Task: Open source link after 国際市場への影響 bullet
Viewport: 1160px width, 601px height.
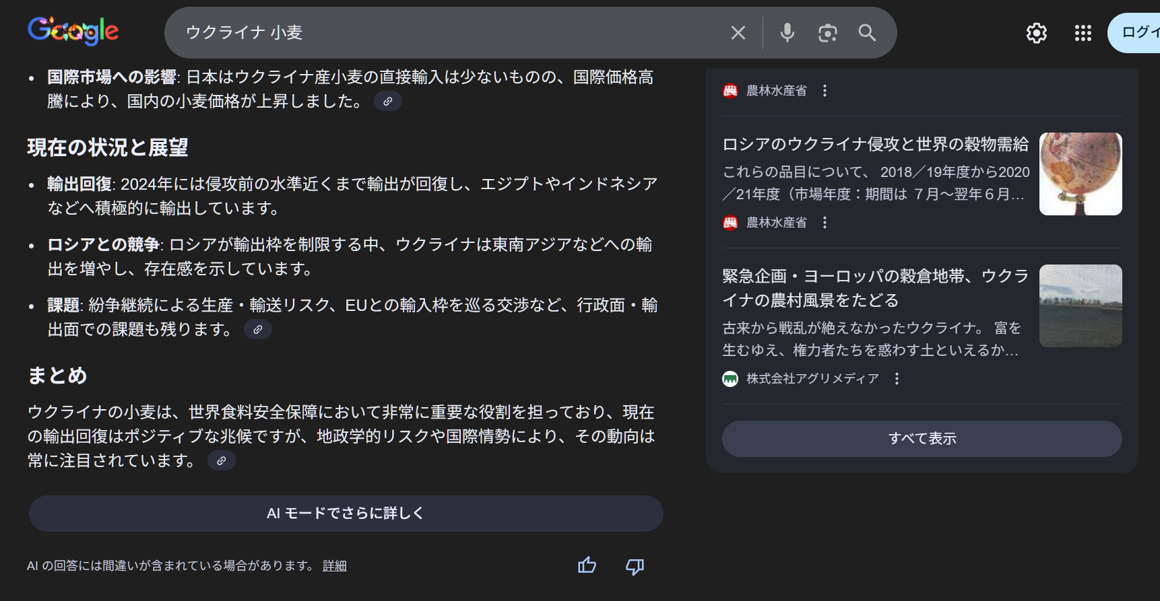Action: pos(388,102)
